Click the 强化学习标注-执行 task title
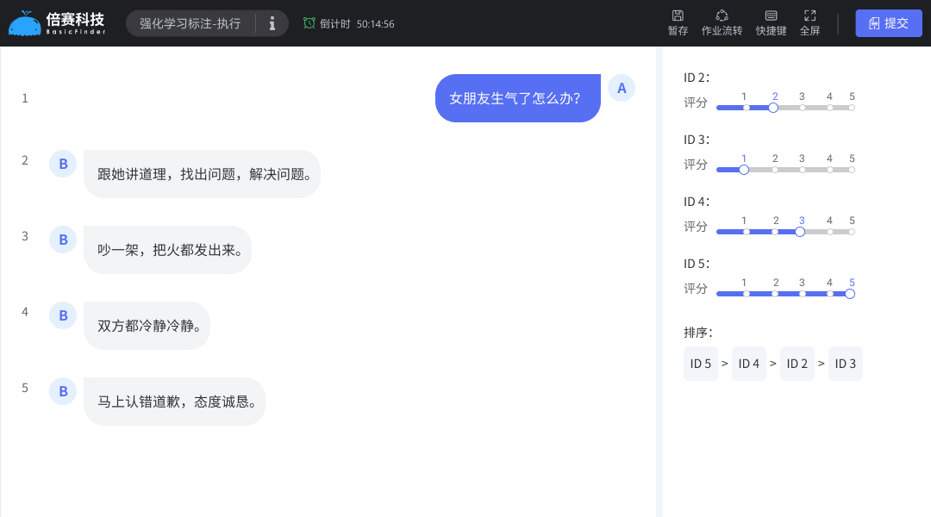 pyautogui.click(x=190, y=23)
